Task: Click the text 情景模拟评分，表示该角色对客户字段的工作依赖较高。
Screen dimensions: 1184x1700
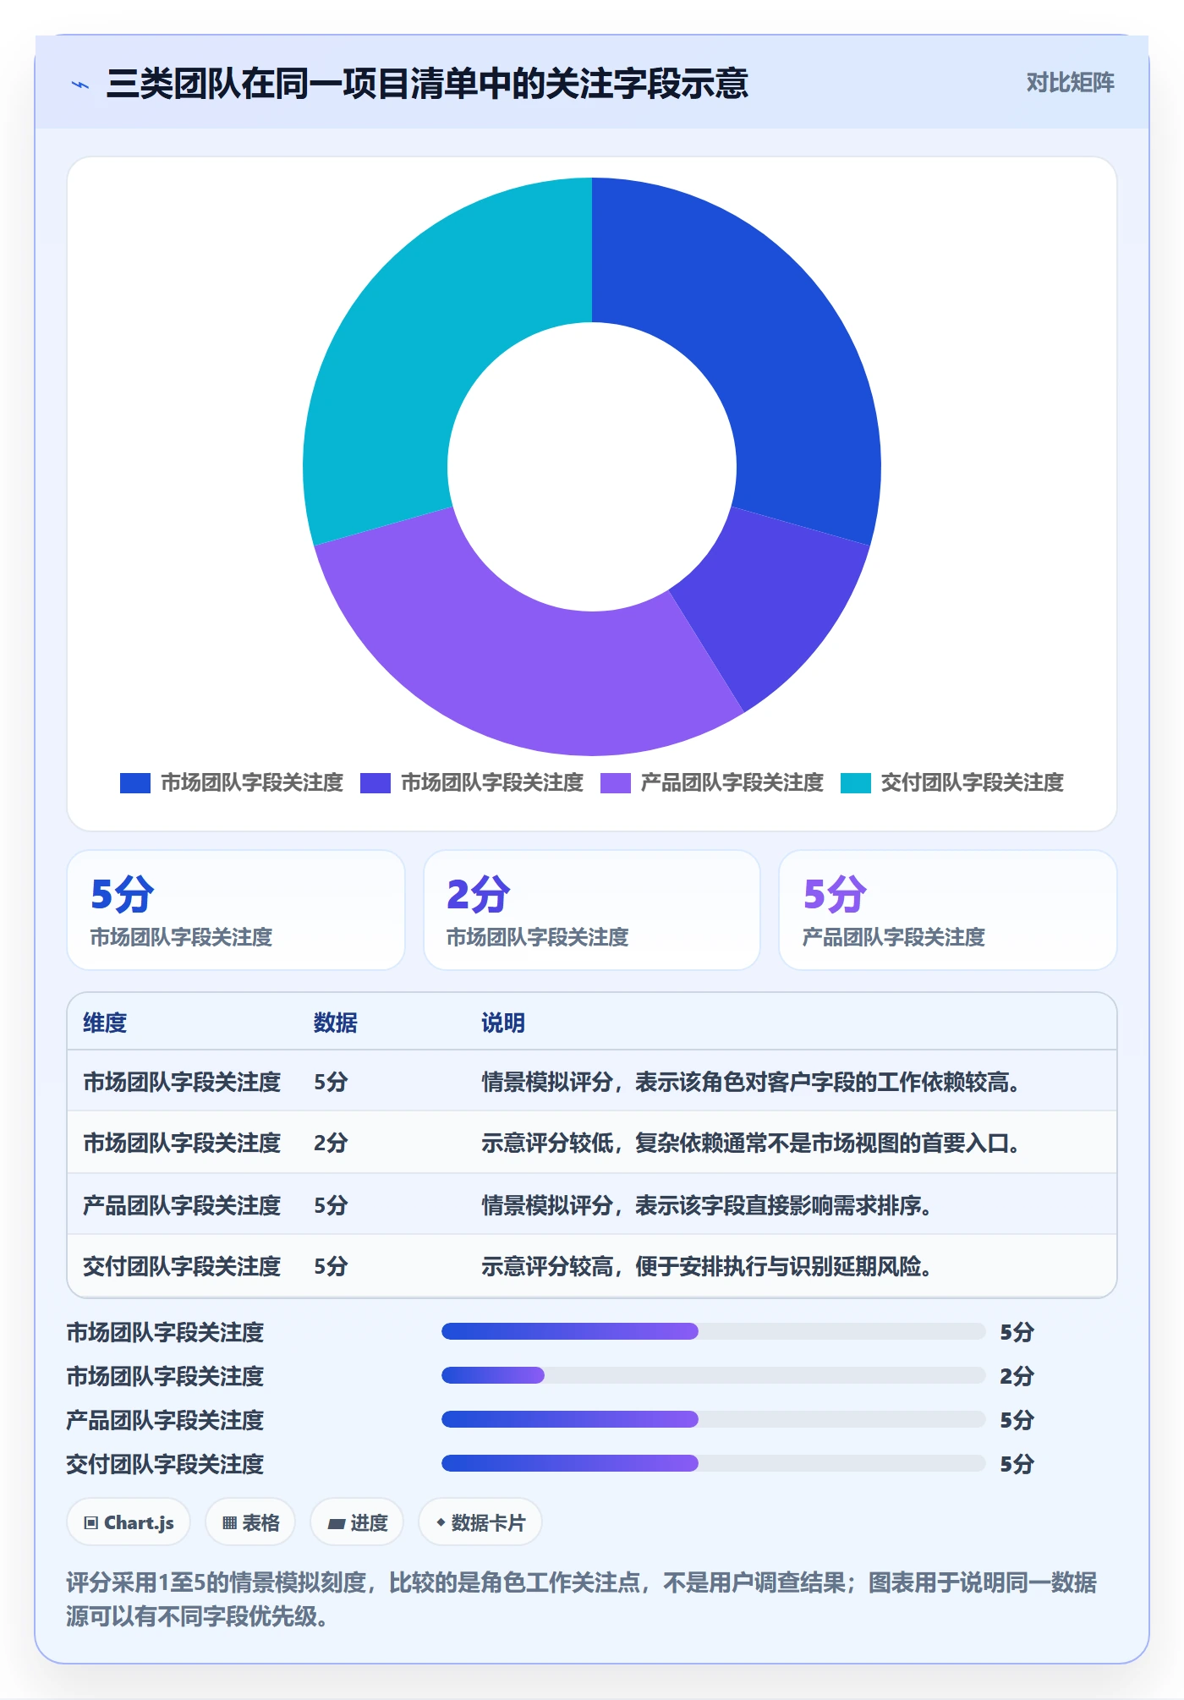Action: coord(753,1083)
